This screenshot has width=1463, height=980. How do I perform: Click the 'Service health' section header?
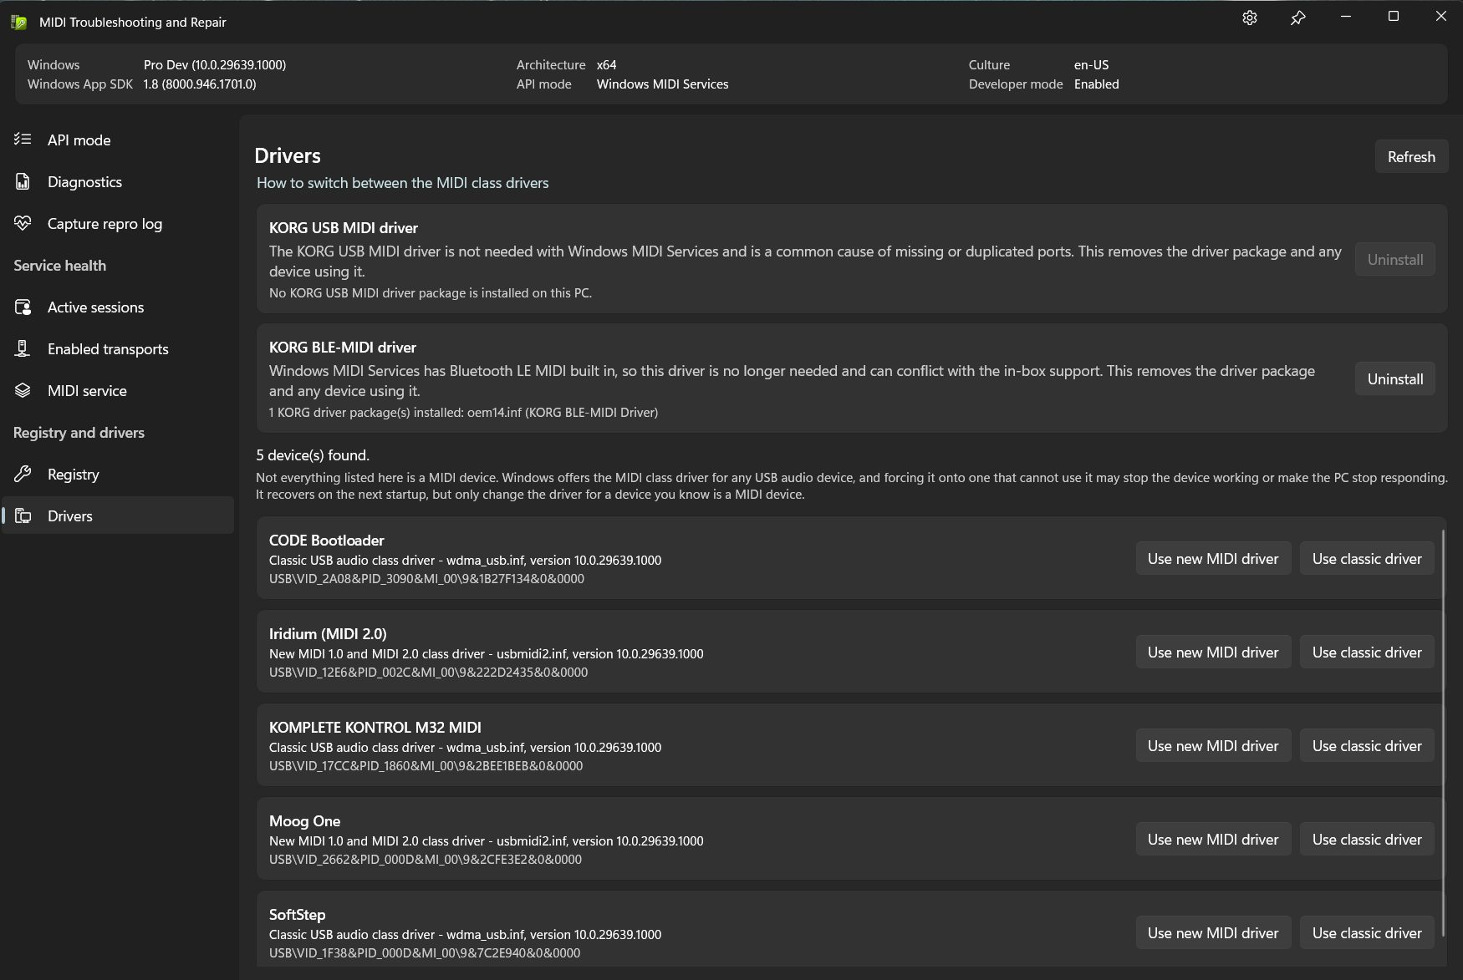60,266
